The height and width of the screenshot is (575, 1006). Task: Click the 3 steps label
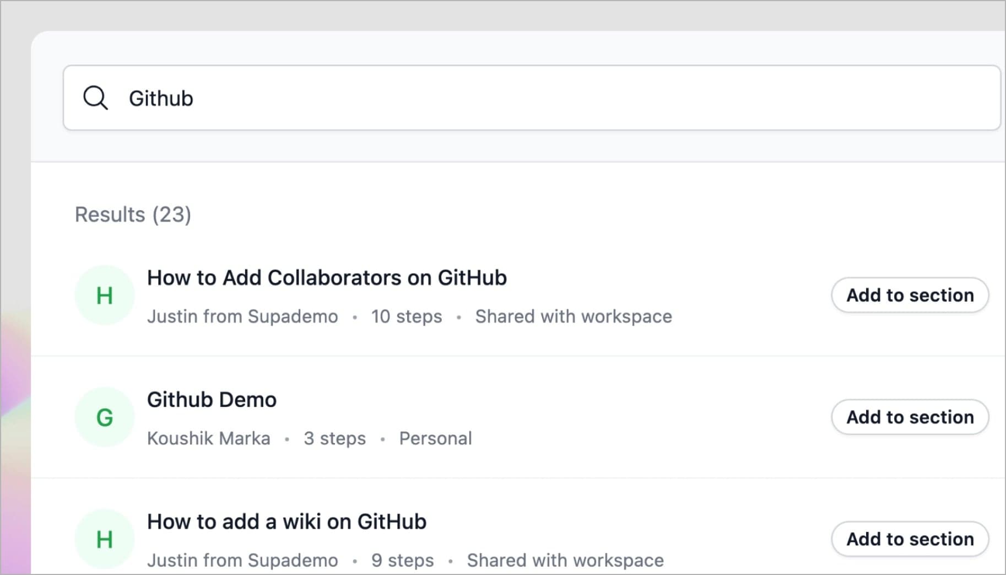(334, 438)
